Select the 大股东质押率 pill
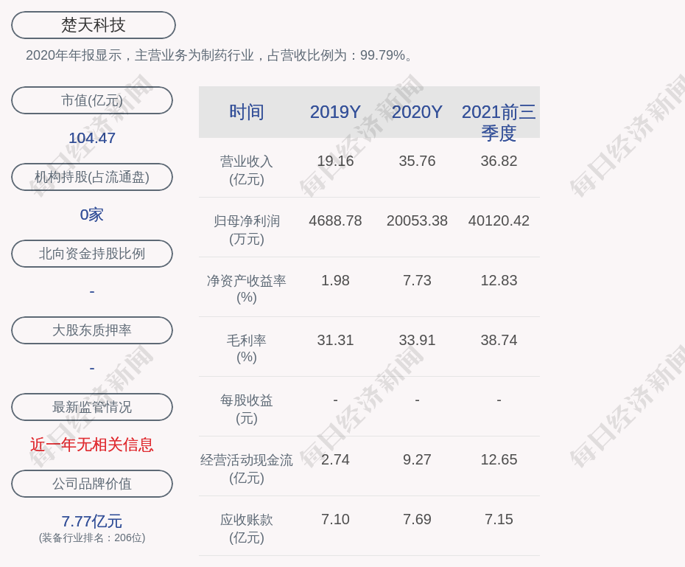 [x=92, y=330]
